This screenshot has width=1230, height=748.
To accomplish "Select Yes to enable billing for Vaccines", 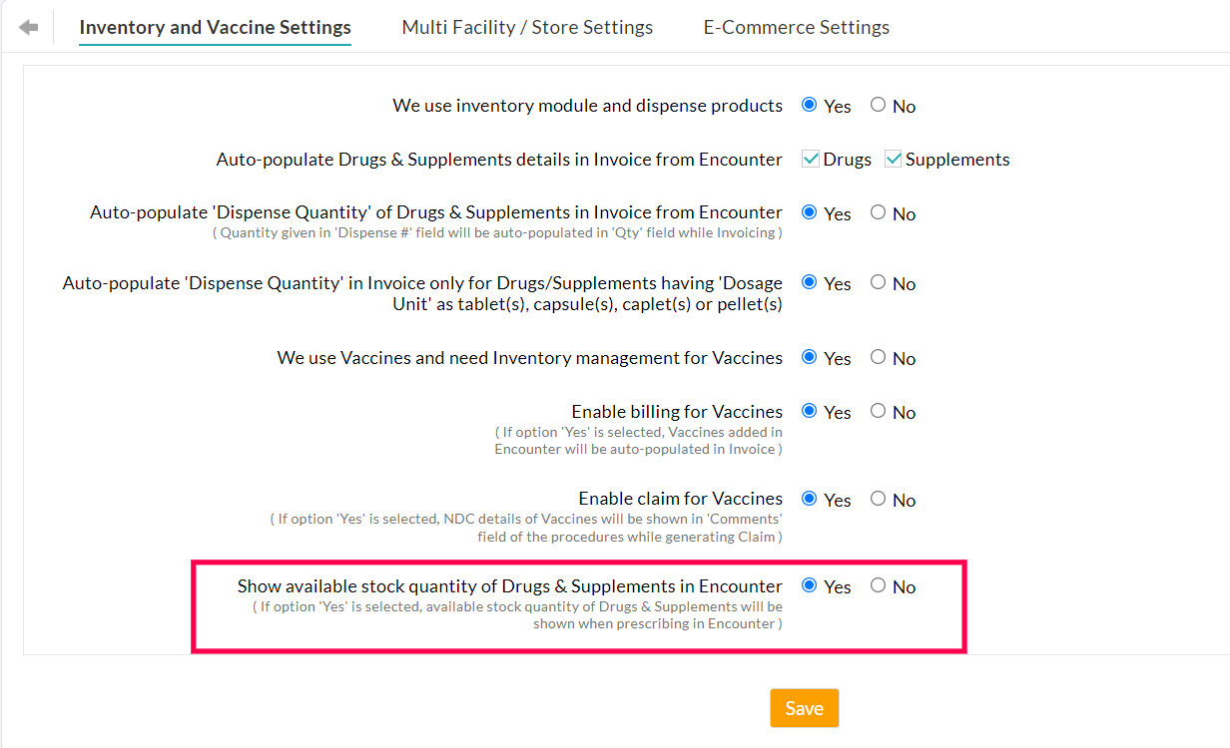I will (810, 410).
